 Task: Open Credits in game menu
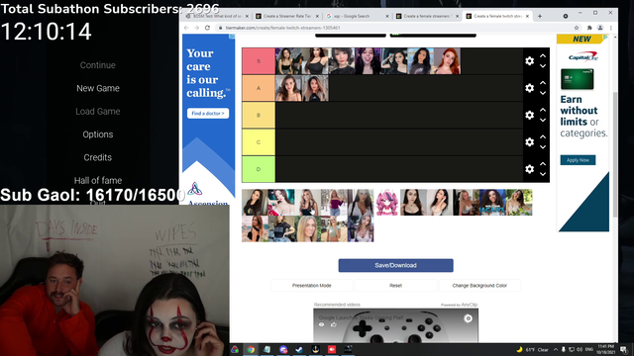(97, 157)
